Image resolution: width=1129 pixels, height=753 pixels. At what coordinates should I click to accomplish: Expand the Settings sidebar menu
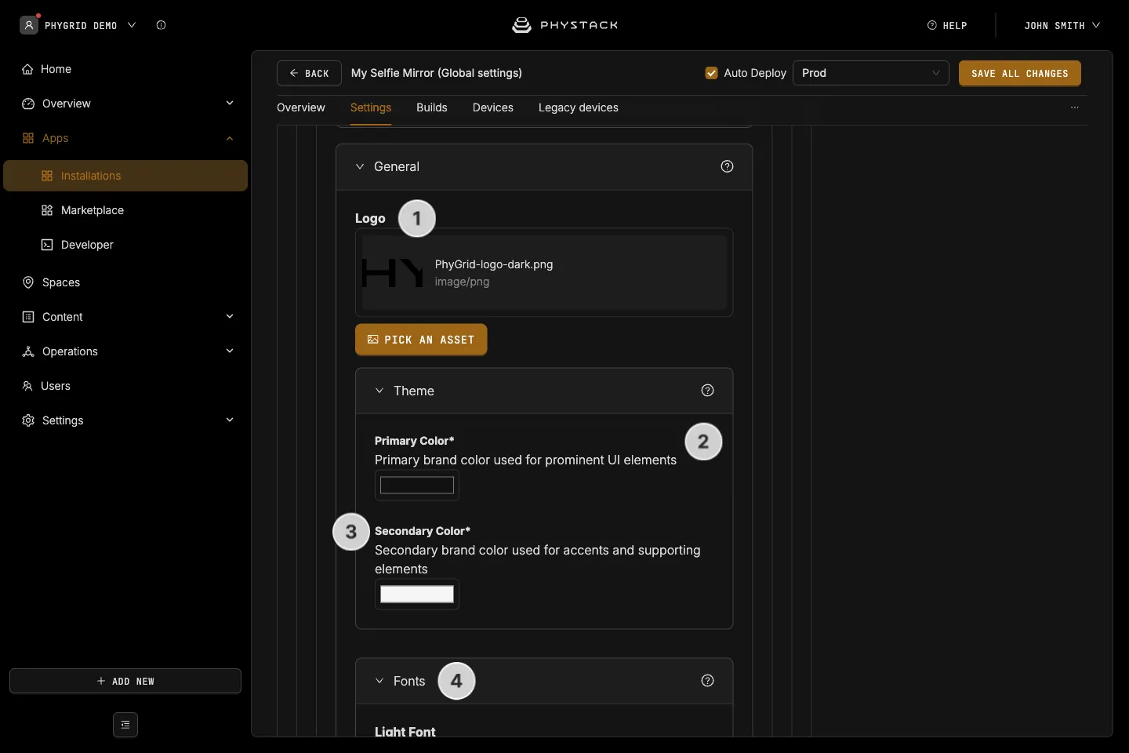(230, 420)
